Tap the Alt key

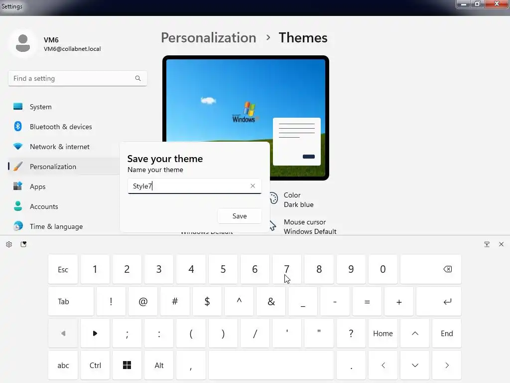point(159,365)
